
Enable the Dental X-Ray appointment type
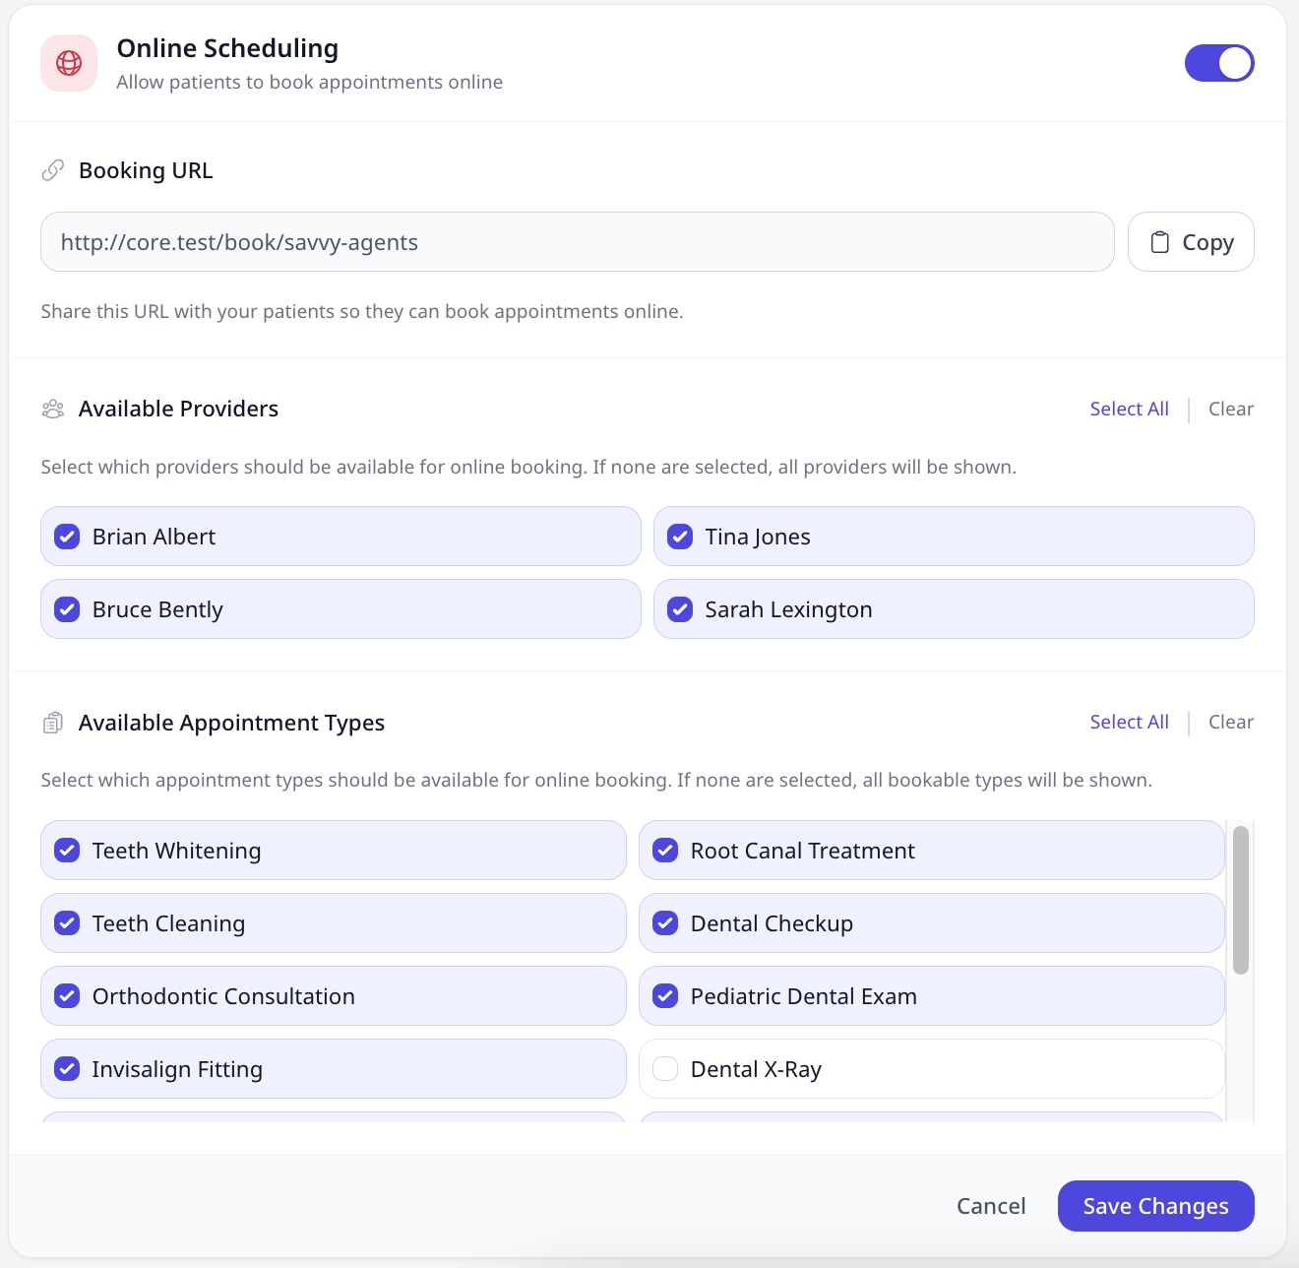point(665,1069)
